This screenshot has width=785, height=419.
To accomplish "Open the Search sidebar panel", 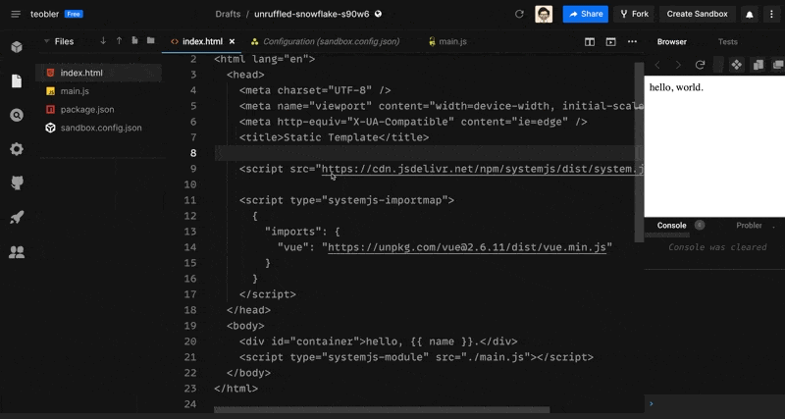I will [x=17, y=115].
